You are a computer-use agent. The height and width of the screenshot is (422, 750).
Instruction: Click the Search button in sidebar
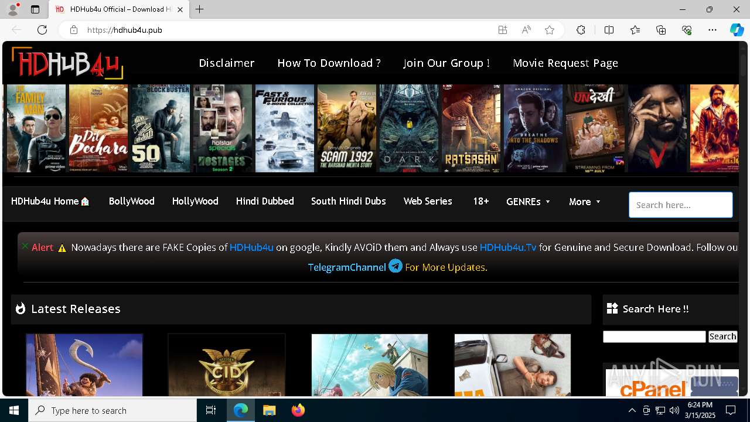tap(722, 336)
